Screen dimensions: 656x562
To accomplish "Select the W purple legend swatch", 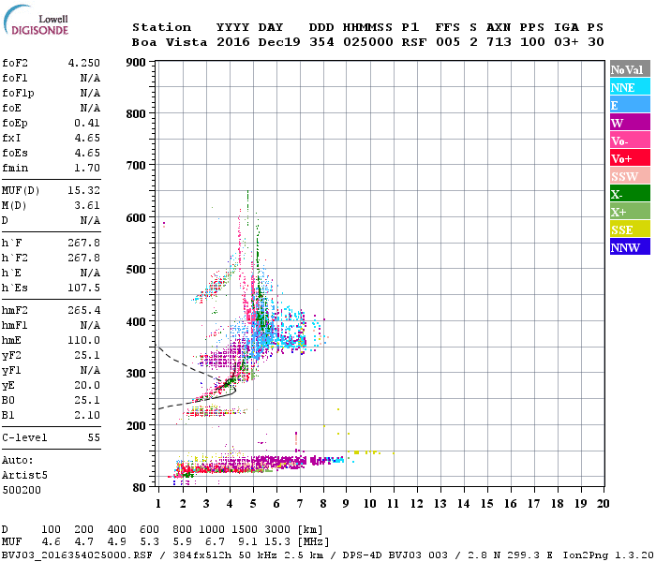I will (x=630, y=123).
